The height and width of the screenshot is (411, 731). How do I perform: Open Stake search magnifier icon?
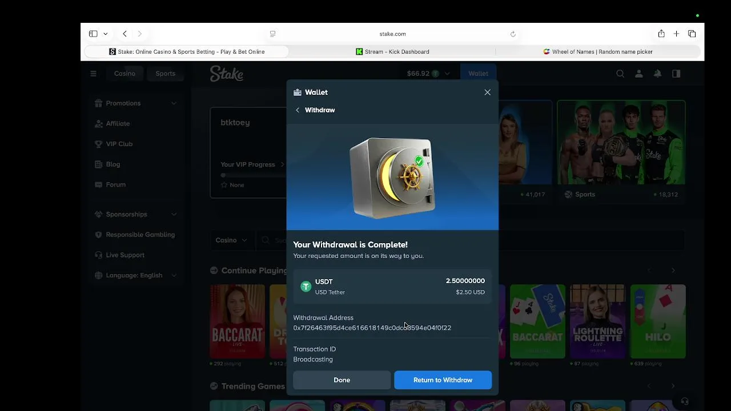pos(620,73)
